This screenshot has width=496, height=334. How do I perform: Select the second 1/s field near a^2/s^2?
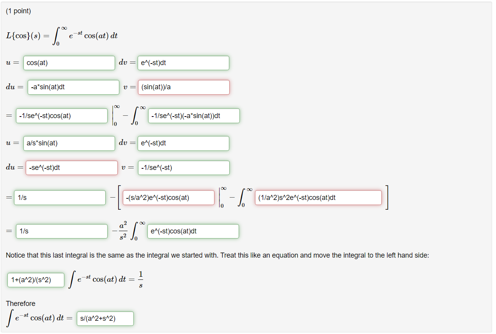(x=62, y=231)
